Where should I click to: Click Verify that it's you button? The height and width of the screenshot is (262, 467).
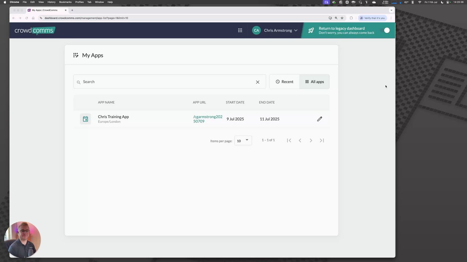click(372, 18)
